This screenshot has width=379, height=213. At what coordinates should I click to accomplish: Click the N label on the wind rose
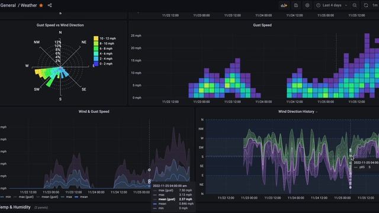pos(60,33)
